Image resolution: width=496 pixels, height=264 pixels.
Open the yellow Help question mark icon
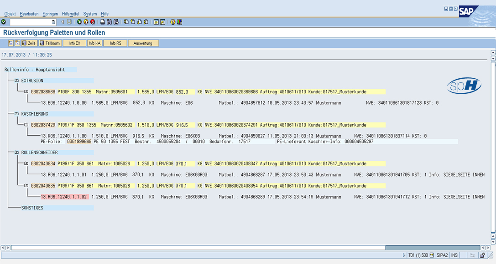point(172,22)
